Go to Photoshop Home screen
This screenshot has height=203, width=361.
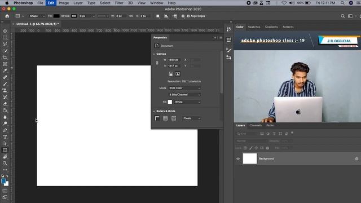(x=7, y=16)
